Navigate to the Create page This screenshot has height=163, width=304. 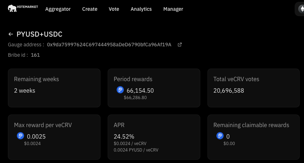[x=90, y=9]
